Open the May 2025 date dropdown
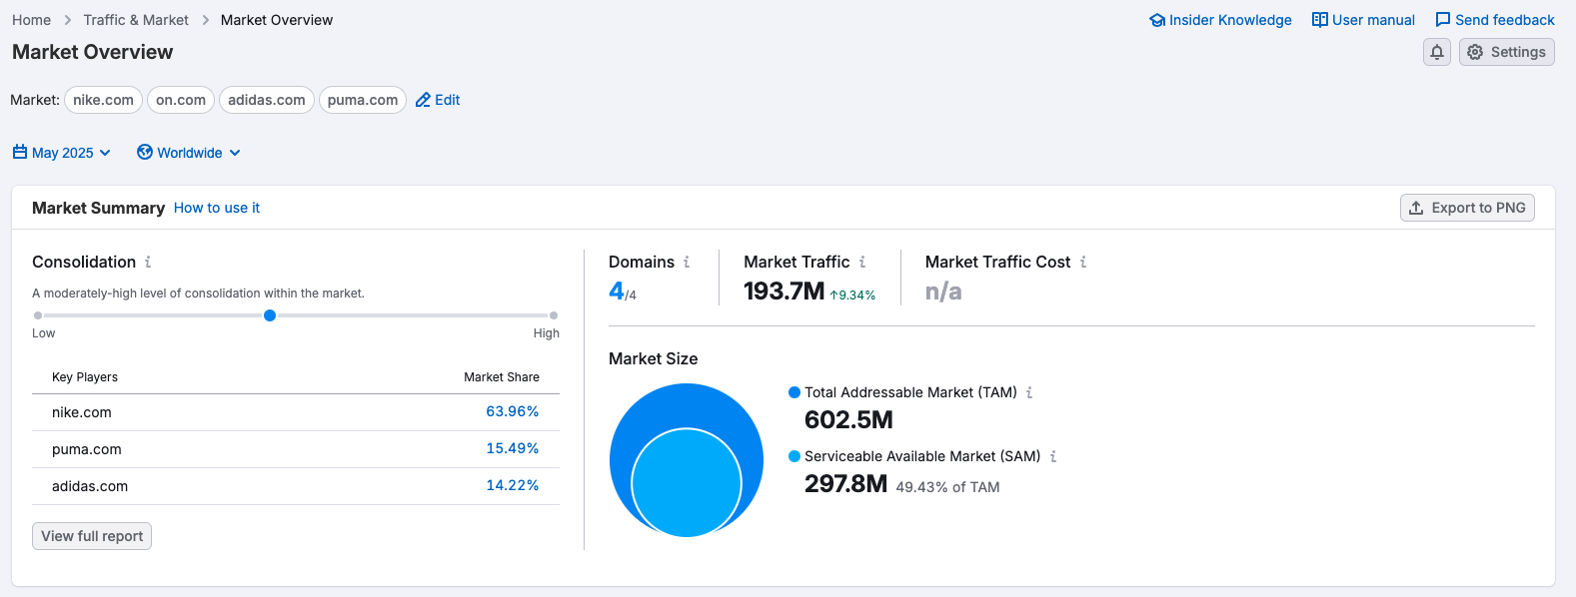Image resolution: width=1576 pixels, height=597 pixels. [x=62, y=153]
